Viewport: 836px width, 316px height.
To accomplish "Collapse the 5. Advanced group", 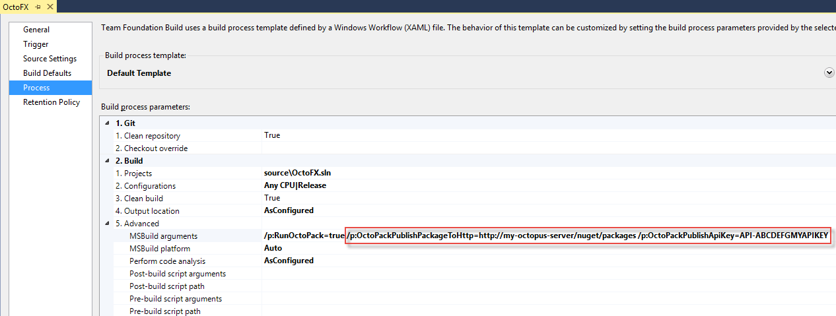I will click(x=108, y=224).
